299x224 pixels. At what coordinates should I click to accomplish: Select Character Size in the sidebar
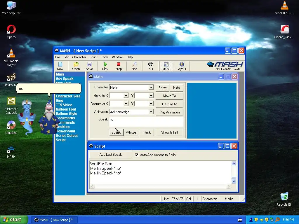click(x=68, y=96)
